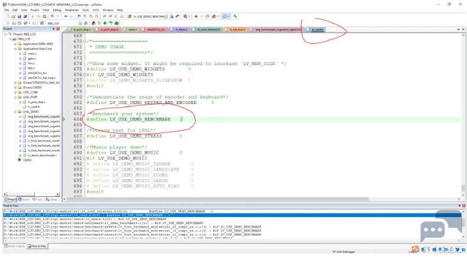The height and width of the screenshot is (259, 467).
Task: Click the Paste clipboard icon
Action: point(44,17)
